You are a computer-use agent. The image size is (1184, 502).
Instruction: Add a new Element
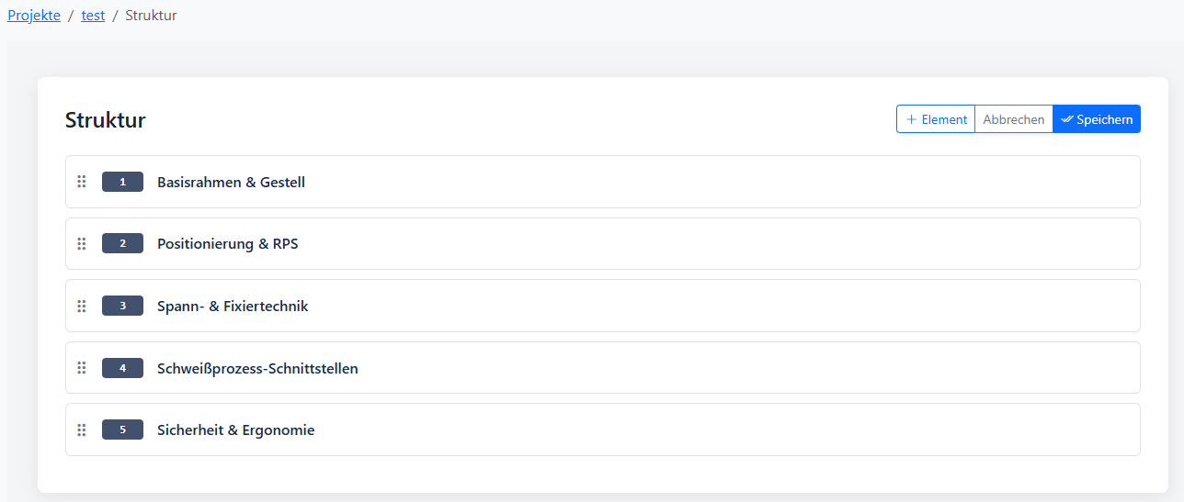(x=936, y=119)
